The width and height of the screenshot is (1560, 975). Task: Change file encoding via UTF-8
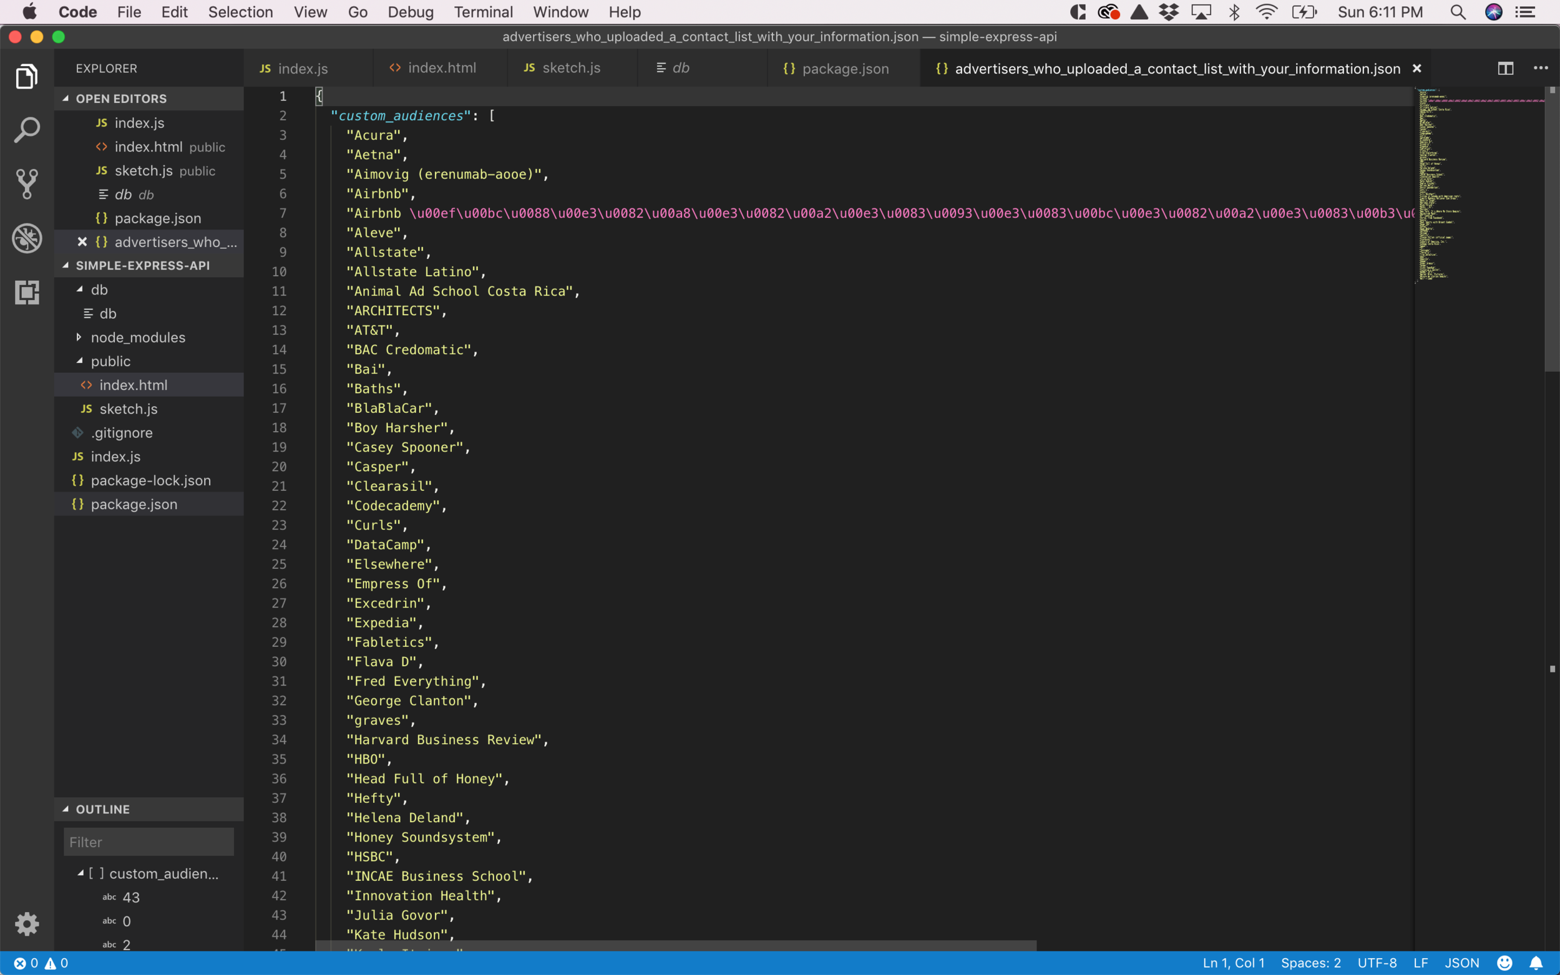(1377, 963)
